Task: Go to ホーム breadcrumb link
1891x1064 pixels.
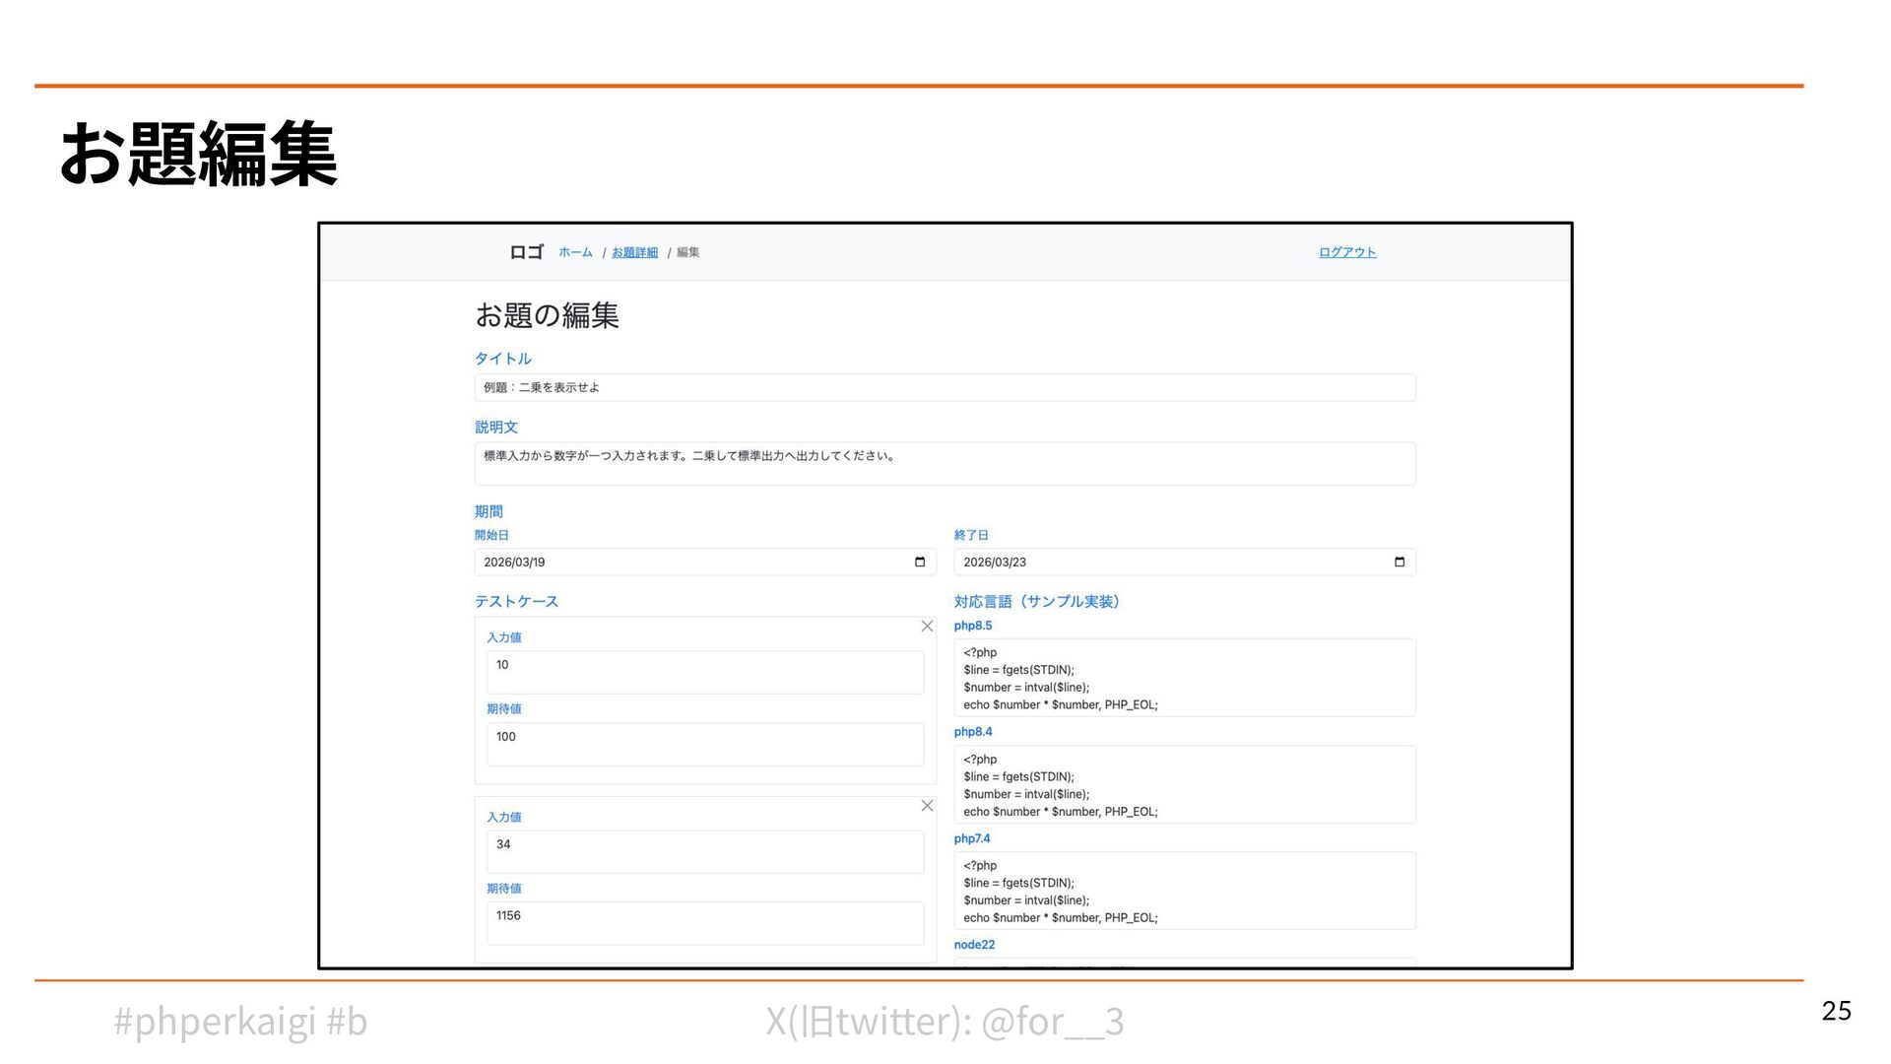Action: point(575,252)
